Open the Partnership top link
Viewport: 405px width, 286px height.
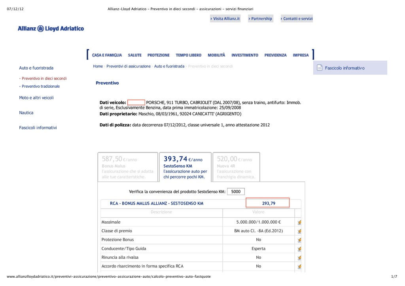pos(260,19)
